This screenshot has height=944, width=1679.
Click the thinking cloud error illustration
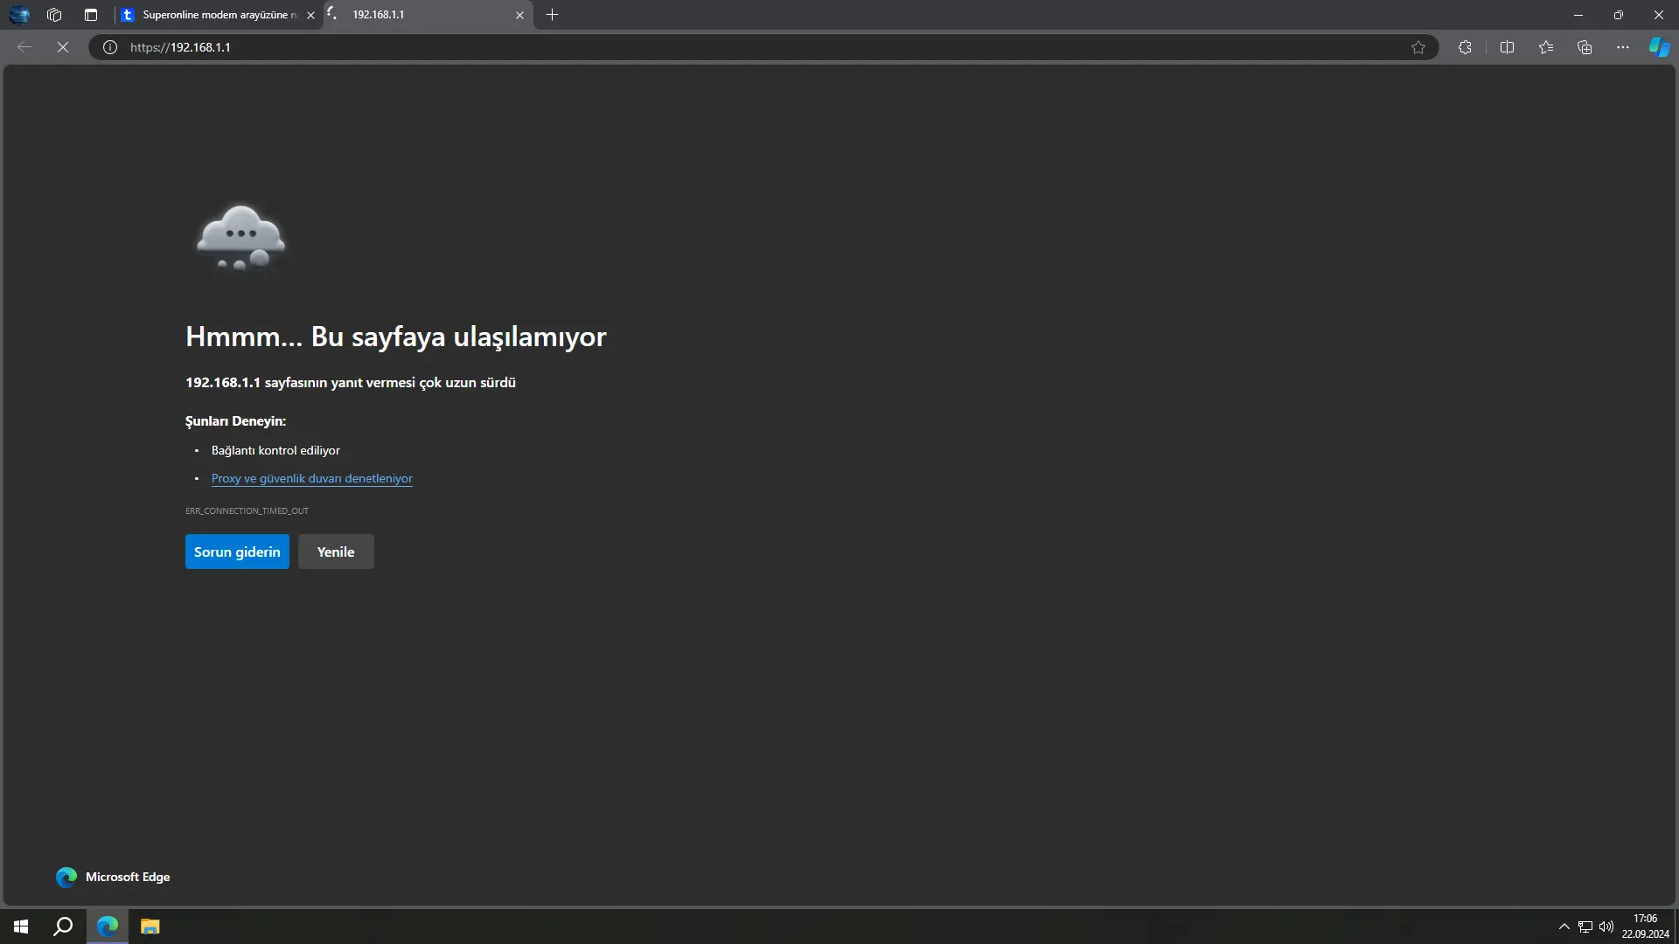(x=240, y=238)
